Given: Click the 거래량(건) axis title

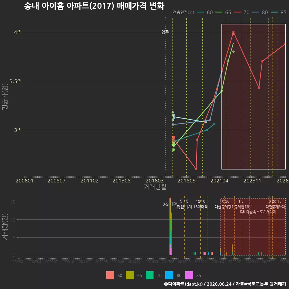Looking at the screenshot, I should tap(5, 227).
